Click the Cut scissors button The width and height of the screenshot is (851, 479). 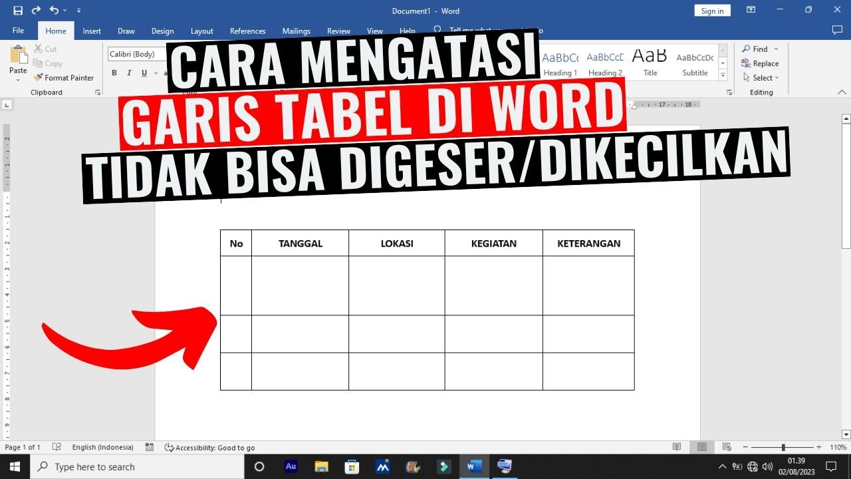pos(45,49)
